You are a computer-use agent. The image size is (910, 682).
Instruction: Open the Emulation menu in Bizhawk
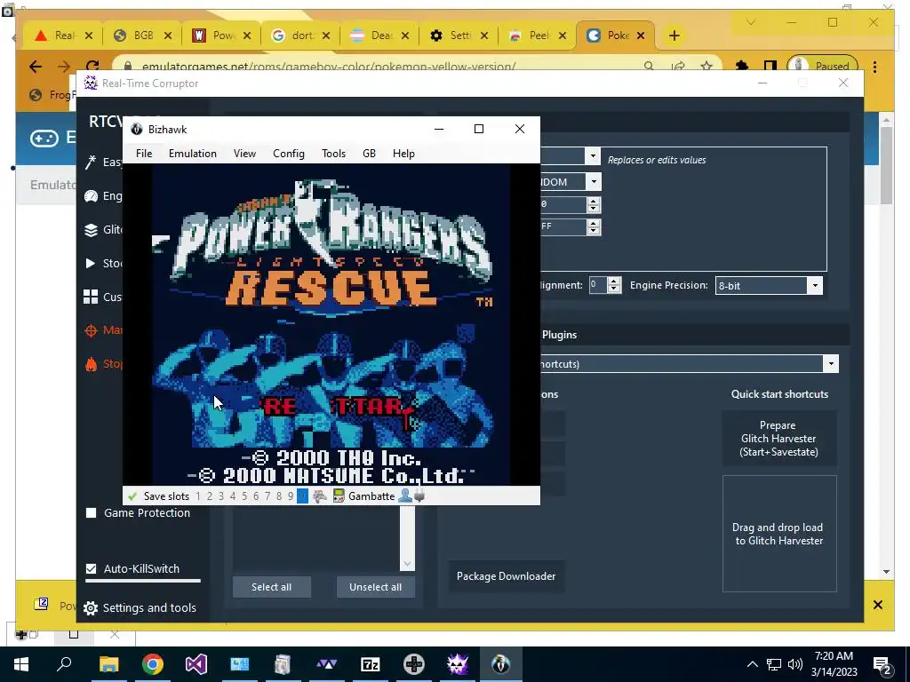click(193, 154)
